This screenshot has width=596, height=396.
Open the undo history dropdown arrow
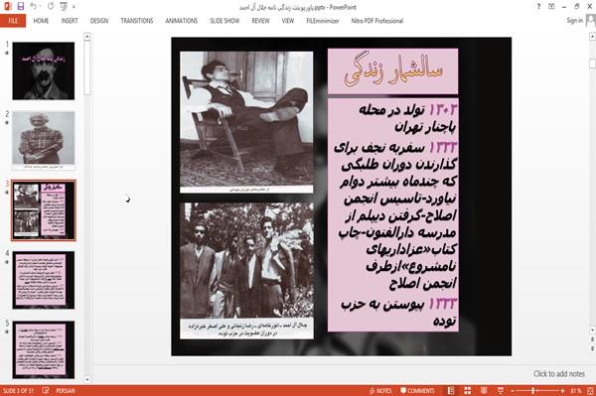(41, 7)
